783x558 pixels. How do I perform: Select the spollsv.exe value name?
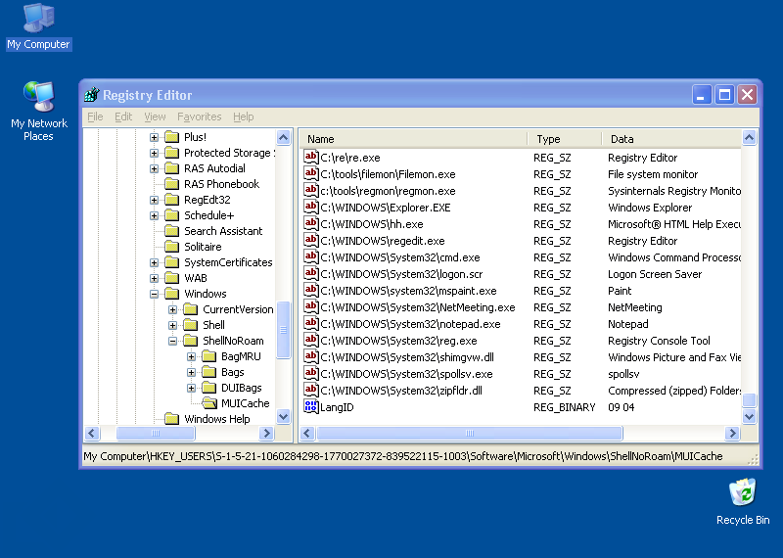click(x=406, y=374)
